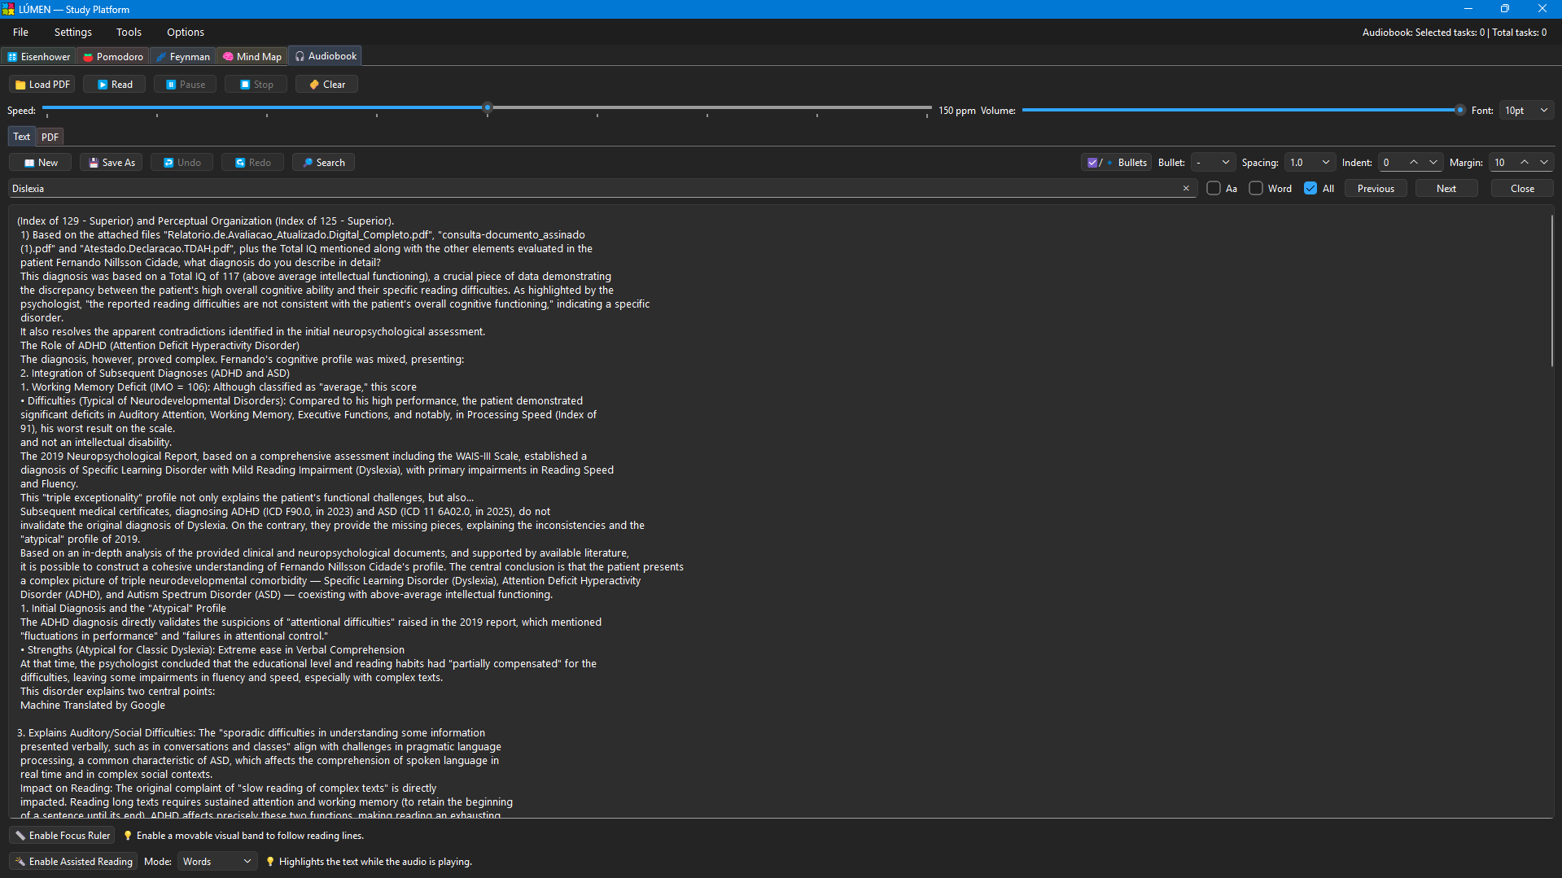Open the File menu
This screenshot has height=878, width=1562.
coord(20,33)
